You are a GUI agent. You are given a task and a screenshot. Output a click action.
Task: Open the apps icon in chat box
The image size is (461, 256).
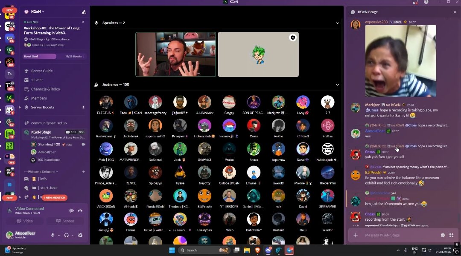[451, 235]
